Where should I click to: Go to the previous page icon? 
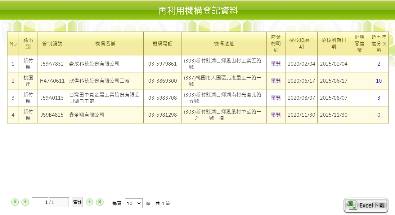click(25, 202)
